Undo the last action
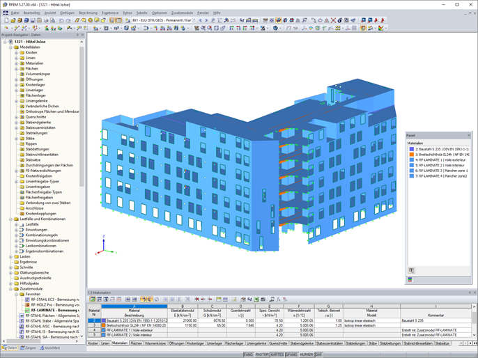The width and height of the screenshot is (478, 358). click(x=61, y=20)
